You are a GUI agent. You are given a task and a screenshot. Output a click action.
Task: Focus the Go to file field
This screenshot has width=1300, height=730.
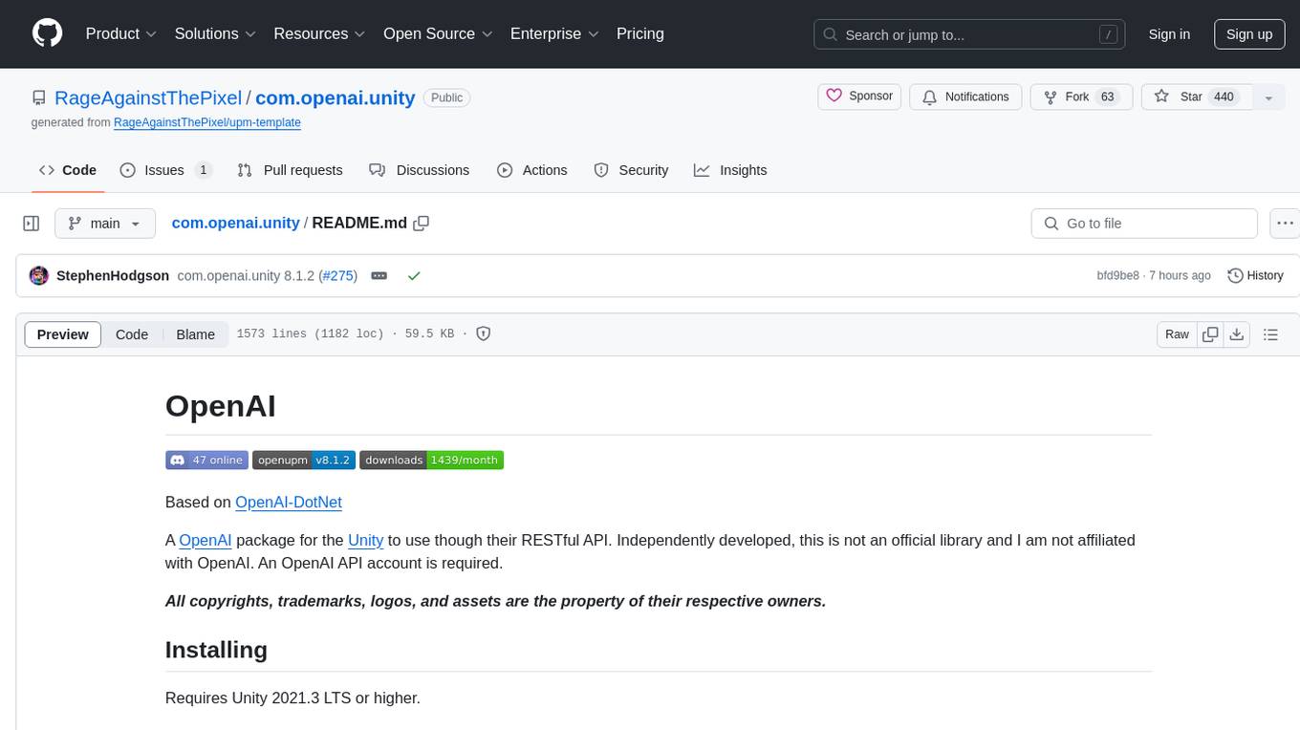1144,224
